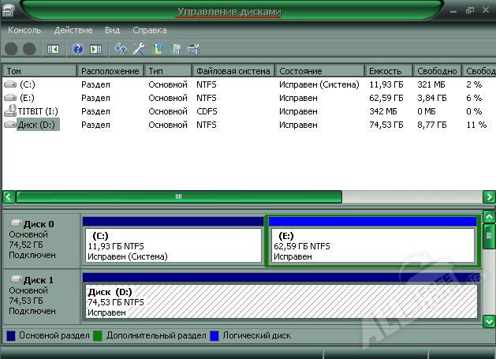Click the disk pane scroll down arrow
This screenshot has width=496, height=359.
[489, 320]
